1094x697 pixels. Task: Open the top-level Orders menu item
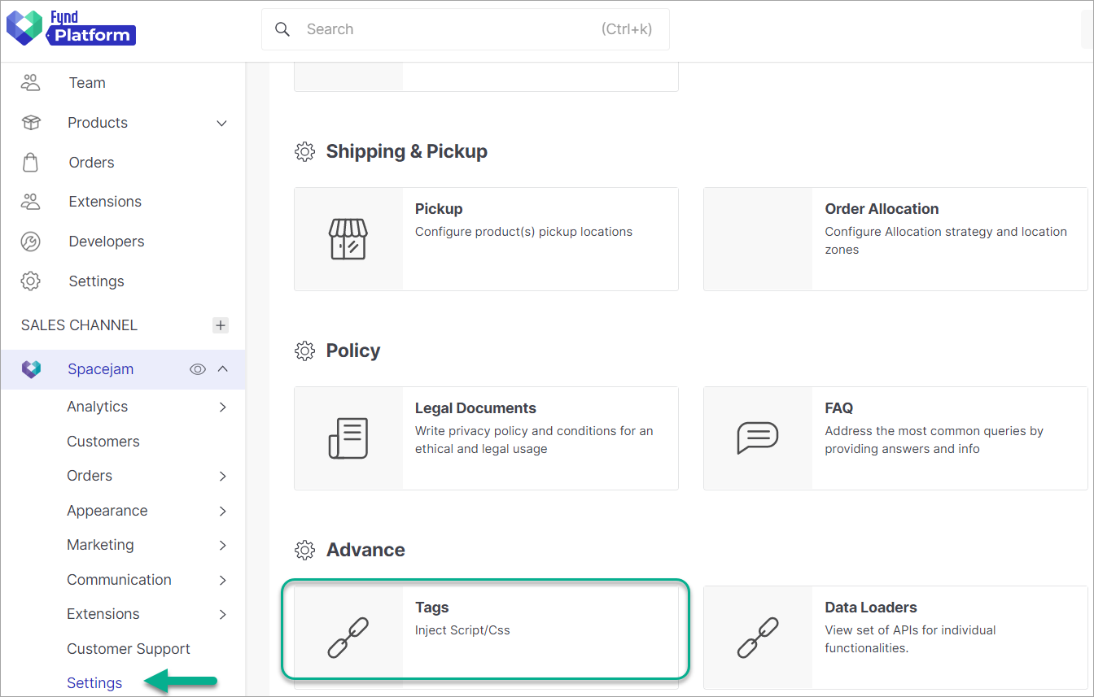coord(91,163)
